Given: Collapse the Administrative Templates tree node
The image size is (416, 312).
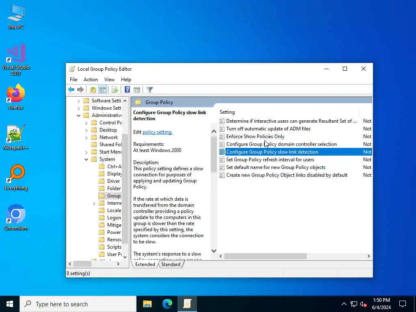Looking at the screenshot, I should coord(78,115).
